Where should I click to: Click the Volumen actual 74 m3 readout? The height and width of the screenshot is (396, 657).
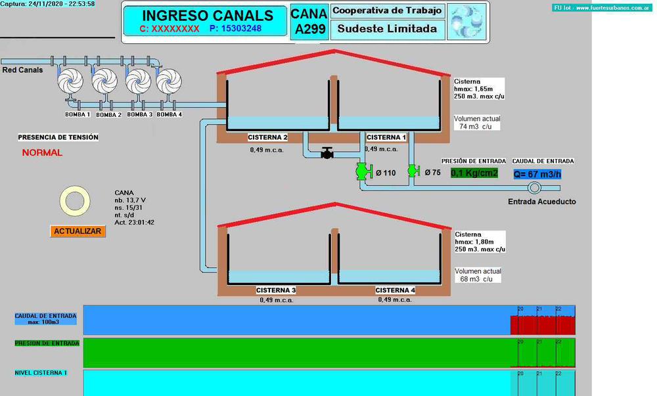(477, 123)
